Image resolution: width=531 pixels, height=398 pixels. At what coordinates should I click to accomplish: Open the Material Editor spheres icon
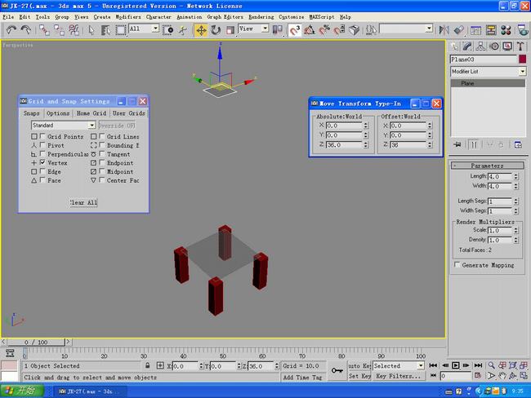[x=506, y=30]
